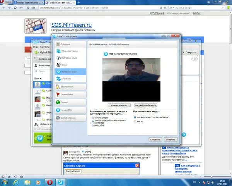
Task: Select 'ни от кого' radio option
Action: tap(93, 126)
